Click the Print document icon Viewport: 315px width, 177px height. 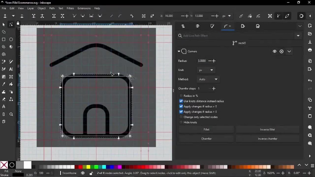tap(310, 50)
